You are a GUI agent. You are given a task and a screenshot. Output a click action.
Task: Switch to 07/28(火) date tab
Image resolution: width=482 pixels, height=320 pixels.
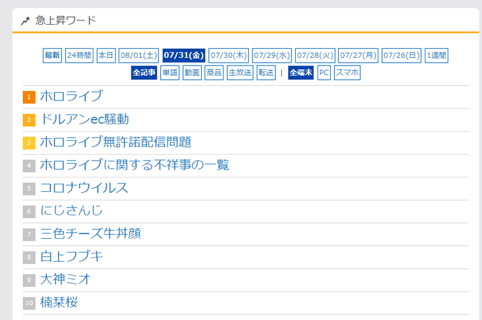[x=315, y=55]
